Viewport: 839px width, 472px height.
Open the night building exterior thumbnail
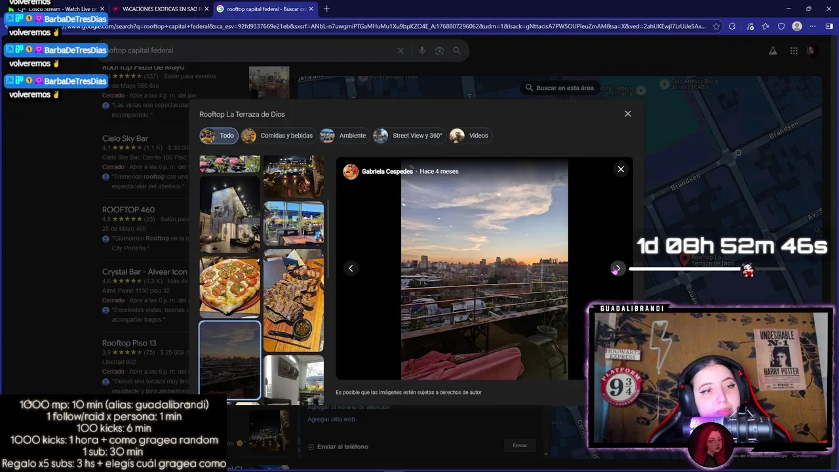coord(230,214)
